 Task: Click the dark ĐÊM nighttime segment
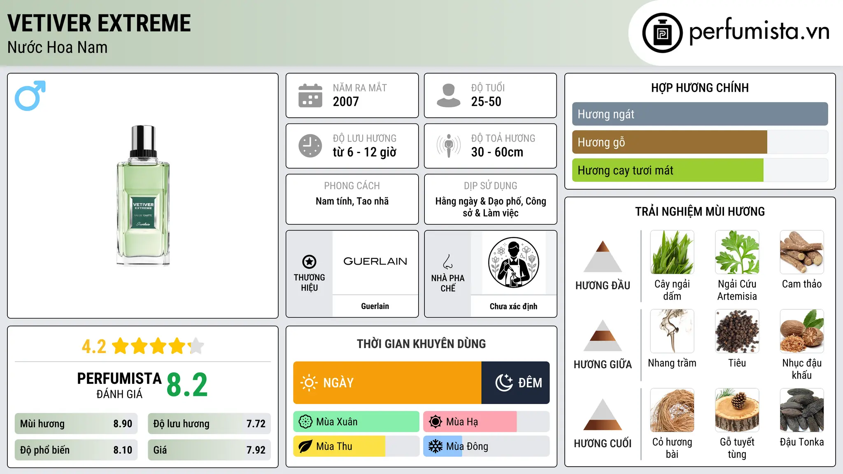coord(516,383)
